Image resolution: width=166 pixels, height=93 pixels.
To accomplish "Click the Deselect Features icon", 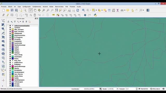I will 105,10.
